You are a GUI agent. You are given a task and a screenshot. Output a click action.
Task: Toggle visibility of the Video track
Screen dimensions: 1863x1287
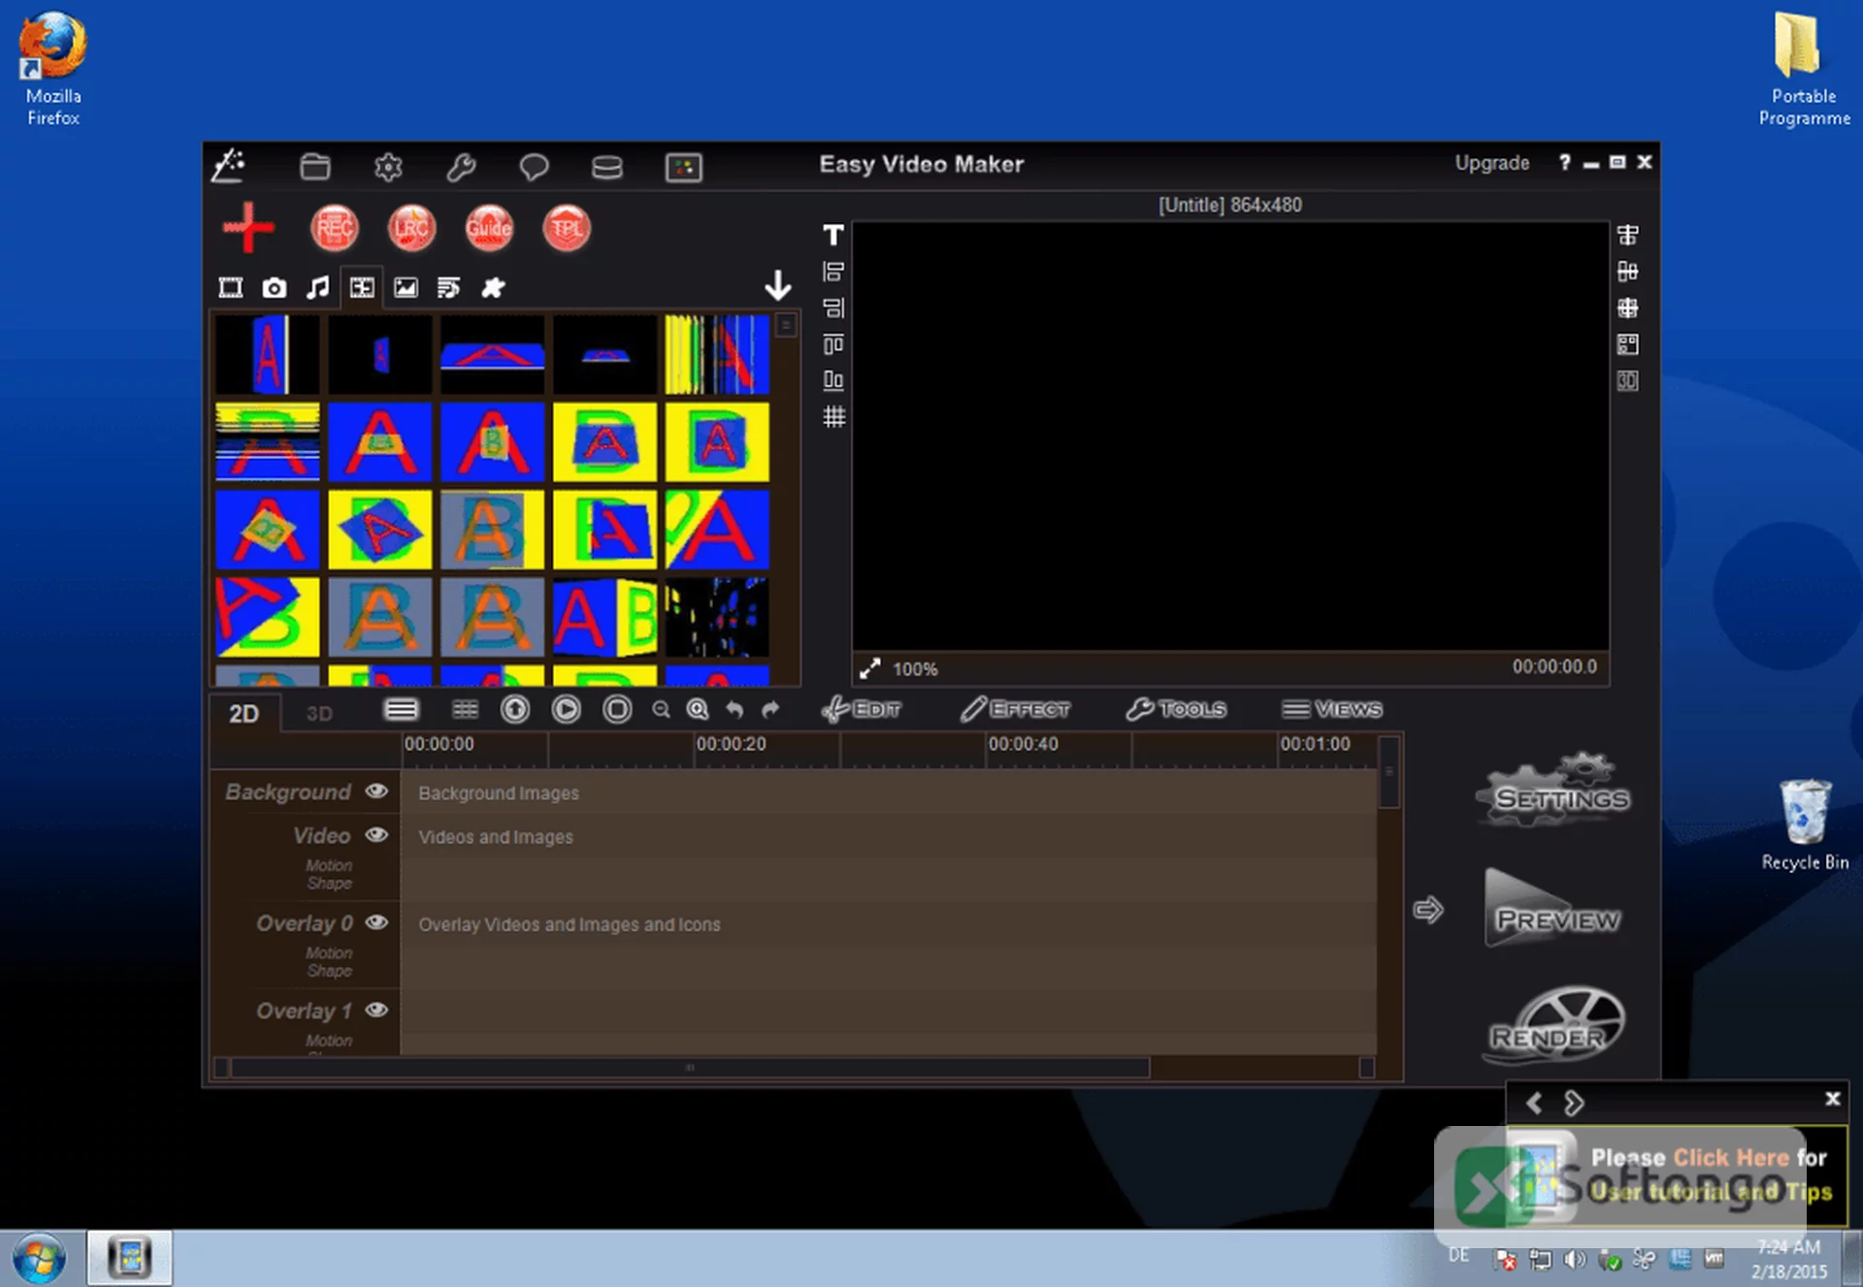pyautogui.click(x=377, y=835)
